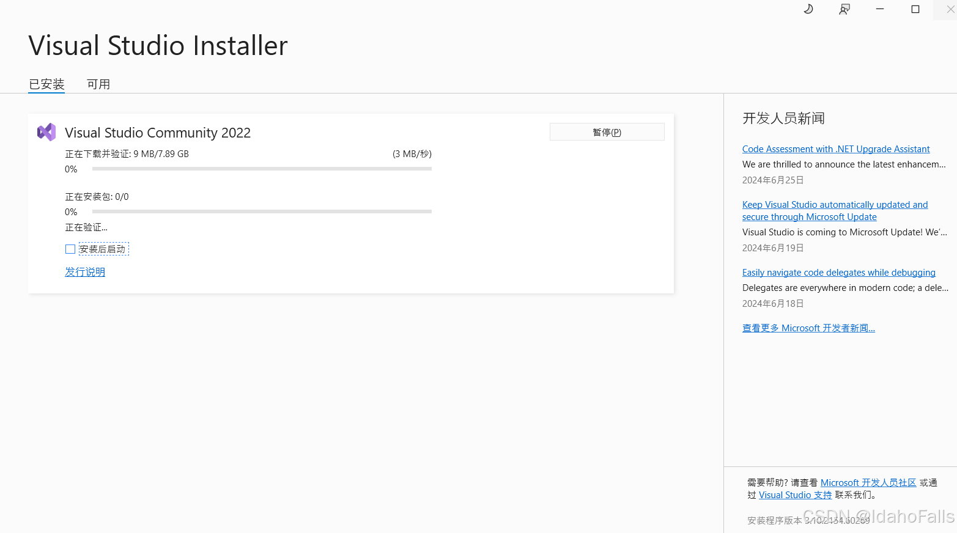Click the 2024年6月18日 news date

pos(773,304)
